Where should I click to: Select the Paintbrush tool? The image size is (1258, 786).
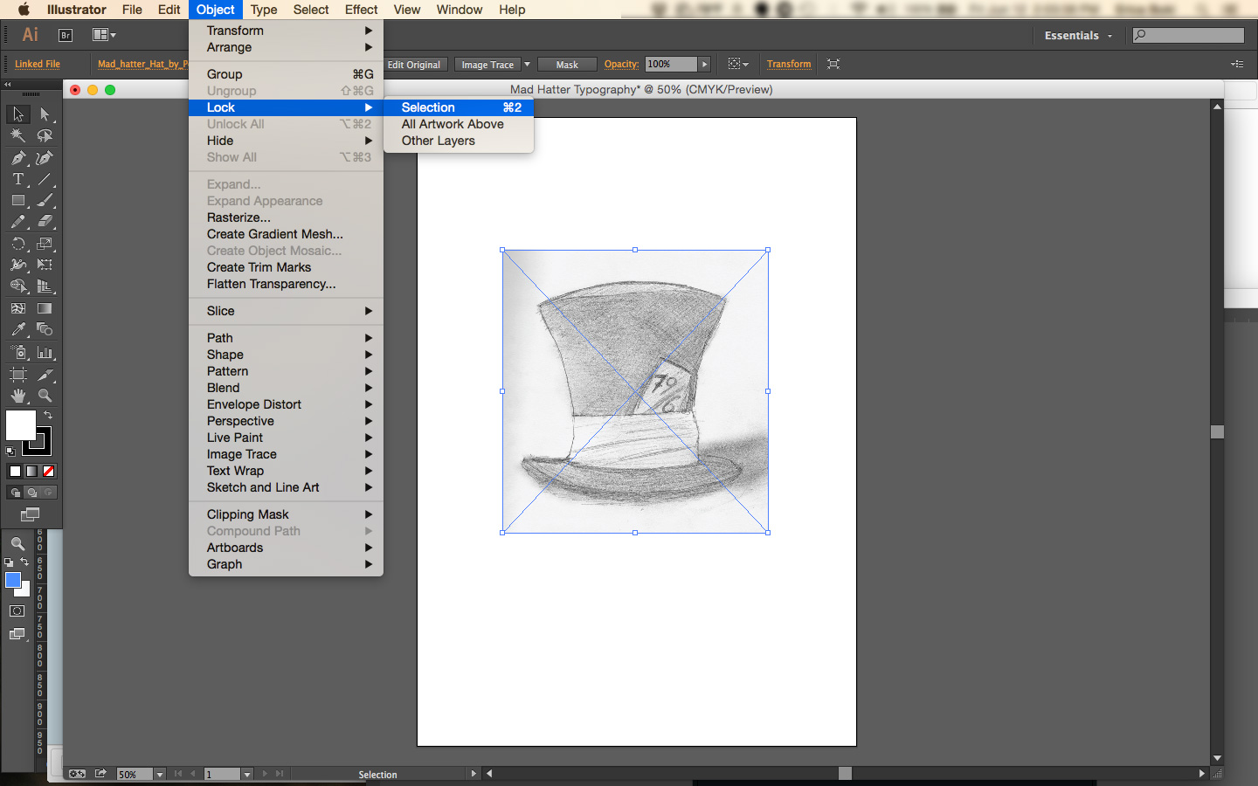45,200
